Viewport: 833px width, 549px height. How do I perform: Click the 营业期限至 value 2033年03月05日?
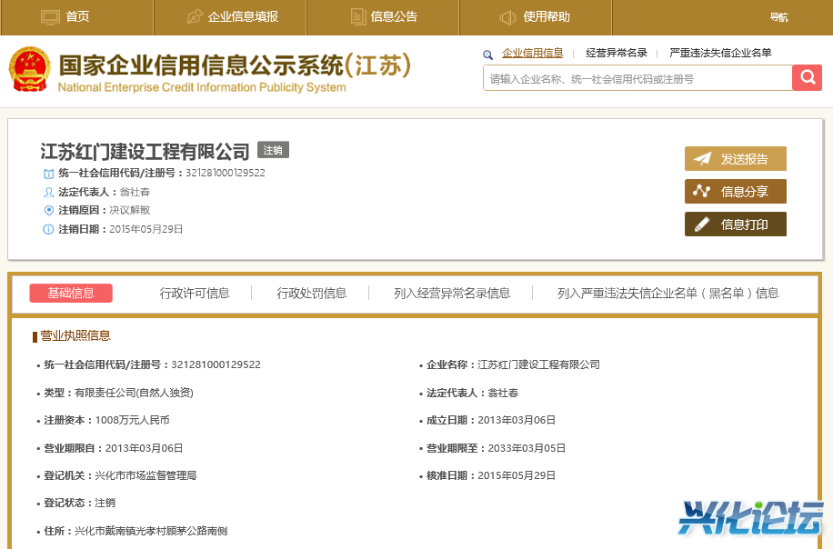527,448
